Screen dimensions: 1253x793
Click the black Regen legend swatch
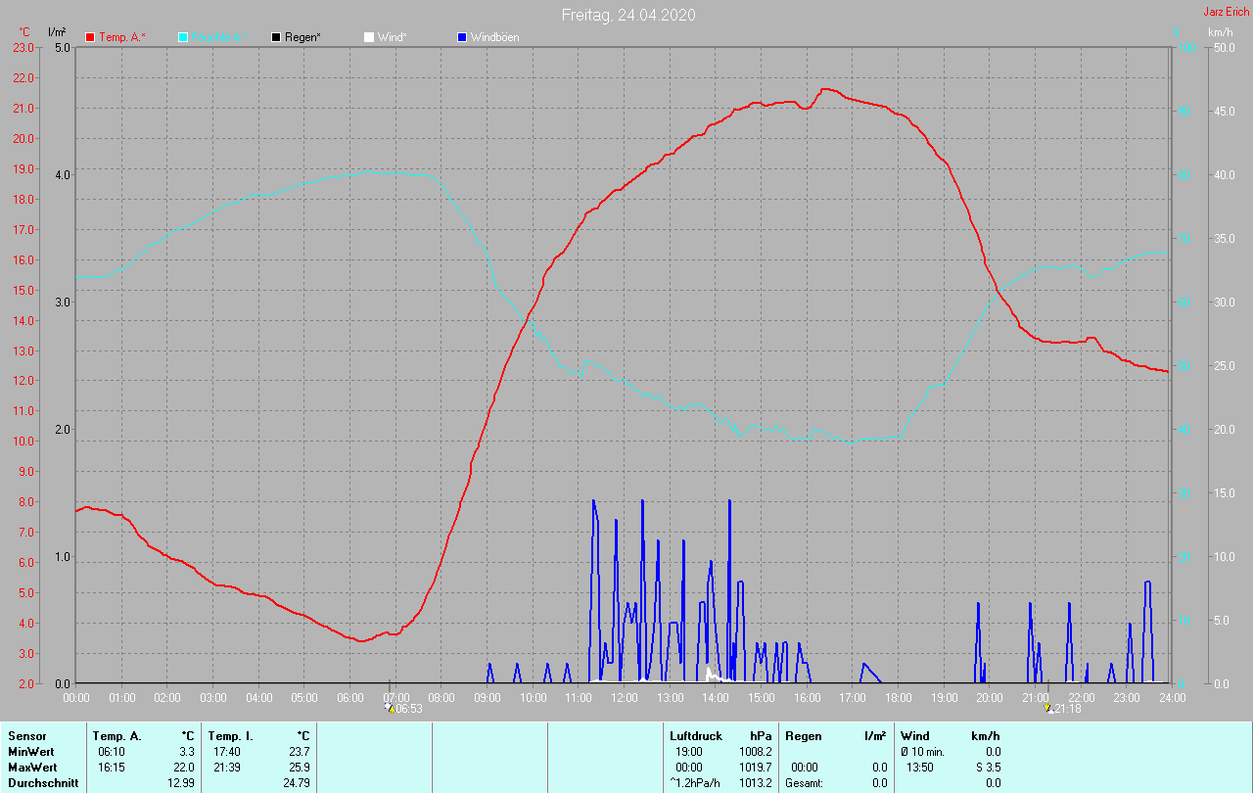[276, 37]
